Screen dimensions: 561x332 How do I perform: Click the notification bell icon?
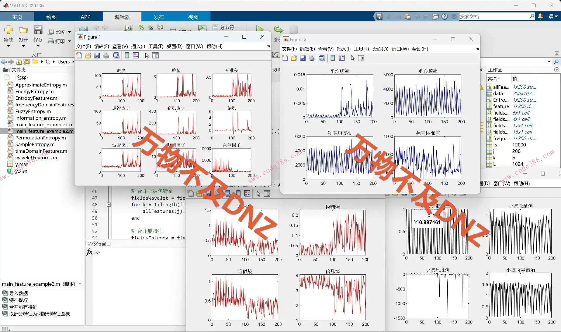coord(540,17)
